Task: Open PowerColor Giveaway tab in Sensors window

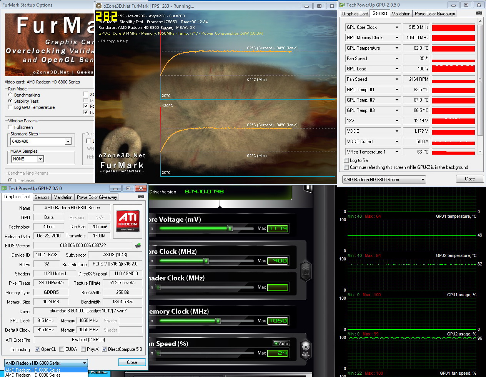Action: coord(435,14)
